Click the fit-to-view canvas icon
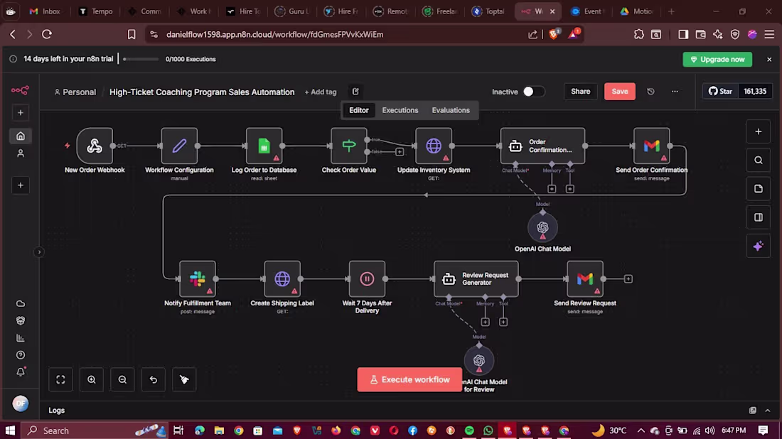 pos(60,380)
